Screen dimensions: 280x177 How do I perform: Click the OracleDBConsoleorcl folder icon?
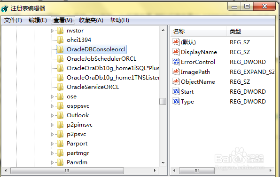click(x=60, y=49)
